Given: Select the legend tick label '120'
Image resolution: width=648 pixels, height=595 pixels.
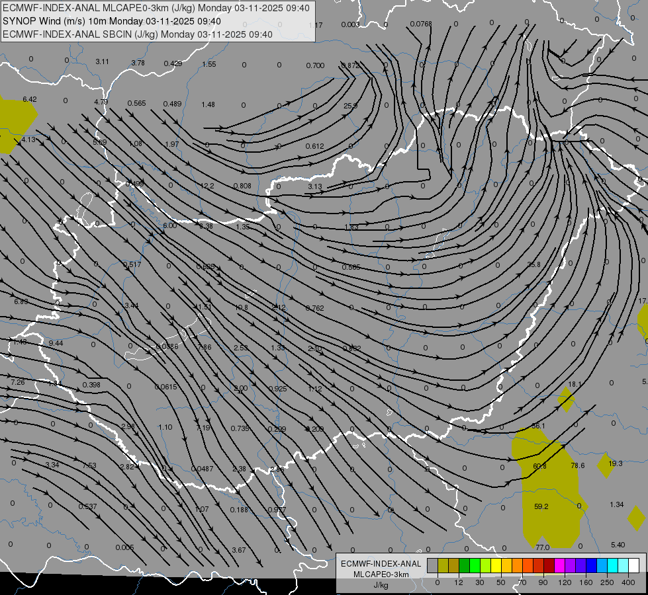Looking at the screenshot, I should [x=565, y=582].
